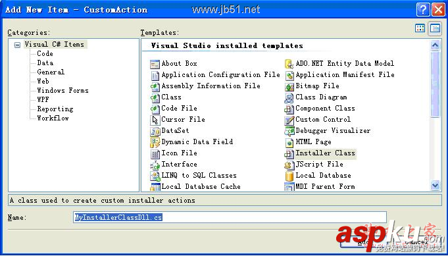448x256 pixels.
Task: Click the 'Cursor File' label text
Action: coord(183,119)
